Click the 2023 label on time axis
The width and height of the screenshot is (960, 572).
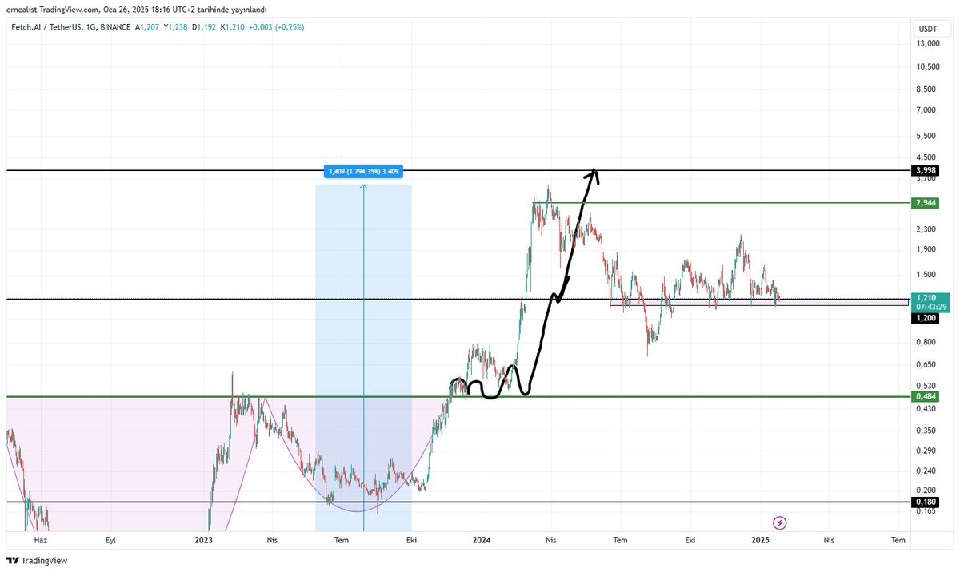203,541
